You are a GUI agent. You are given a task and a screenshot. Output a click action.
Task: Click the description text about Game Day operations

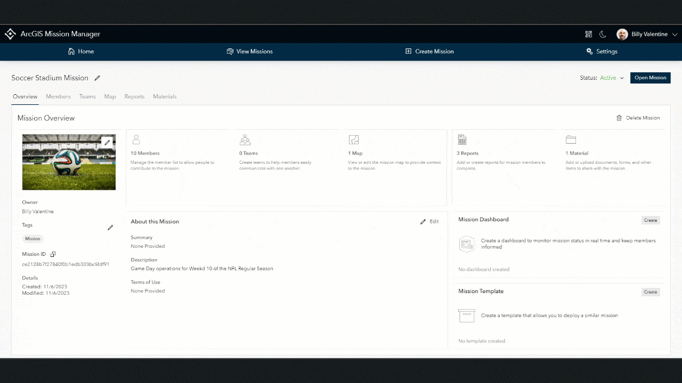click(x=202, y=269)
